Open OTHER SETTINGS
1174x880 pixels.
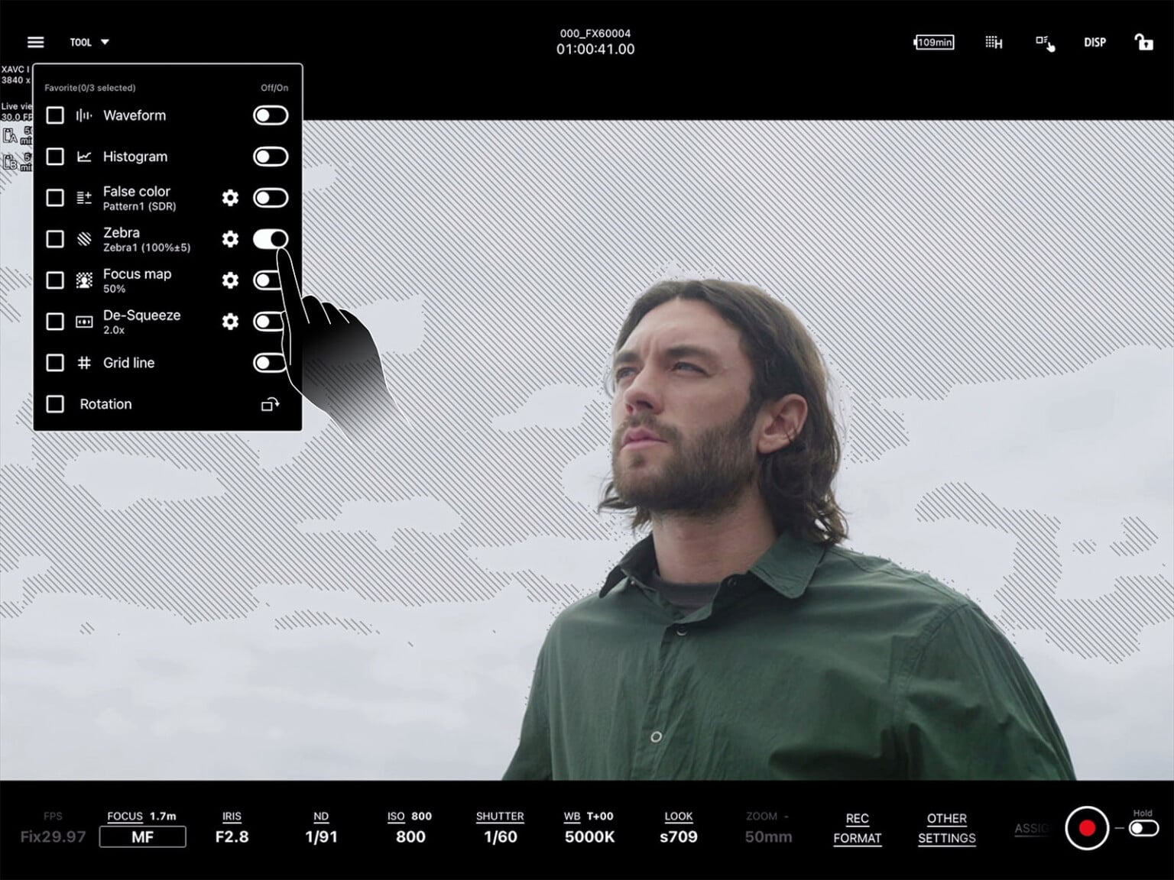(946, 828)
